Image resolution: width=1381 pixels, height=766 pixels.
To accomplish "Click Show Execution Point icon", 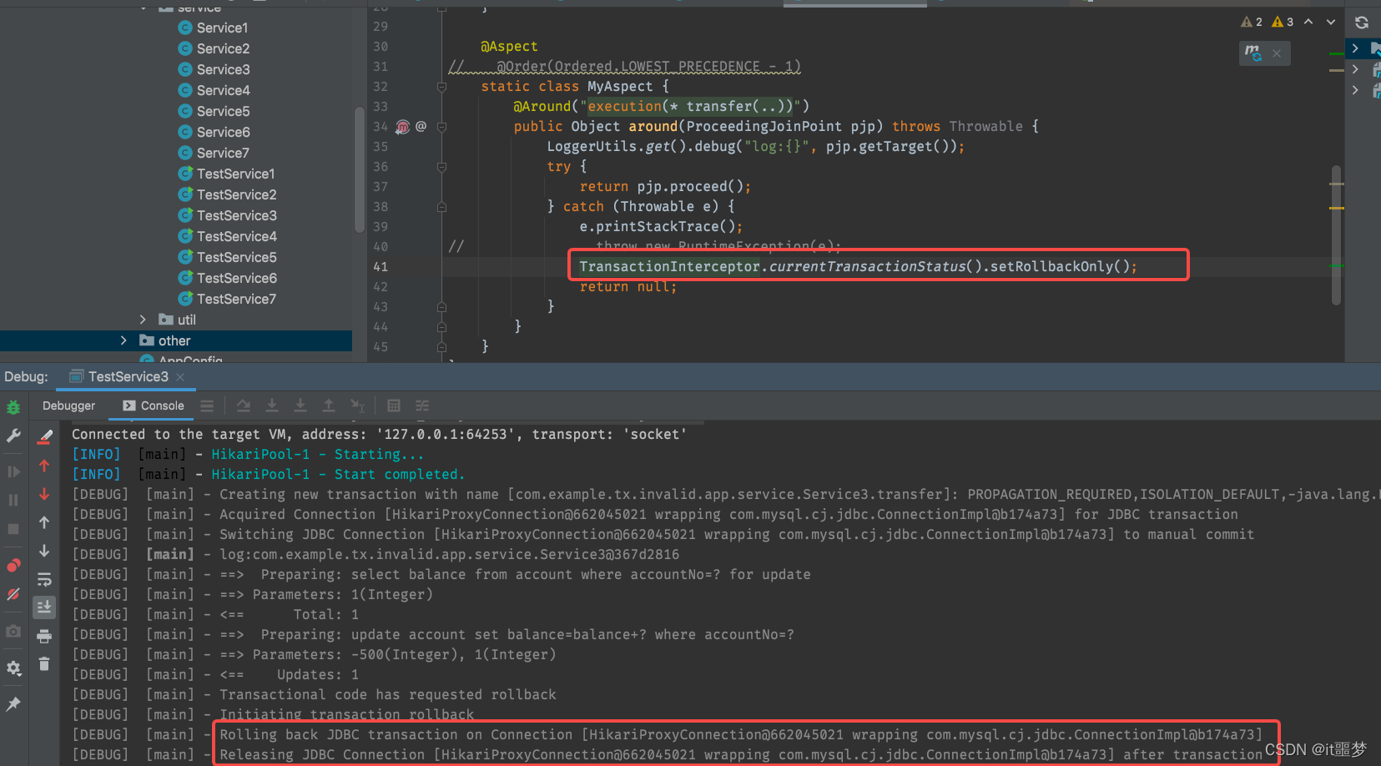I will click(244, 406).
